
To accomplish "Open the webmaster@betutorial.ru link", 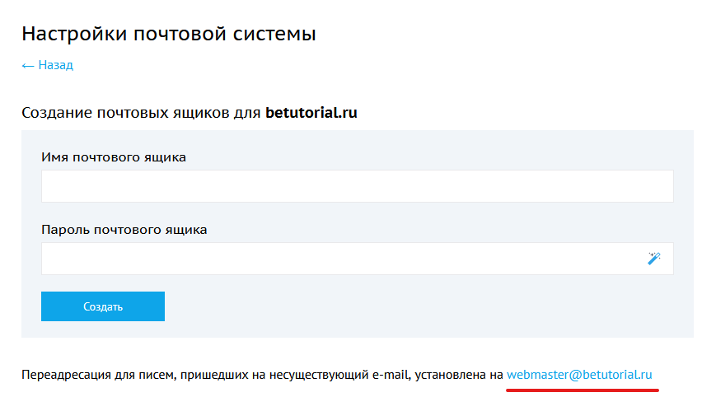I will pyautogui.click(x=579, y=375).
